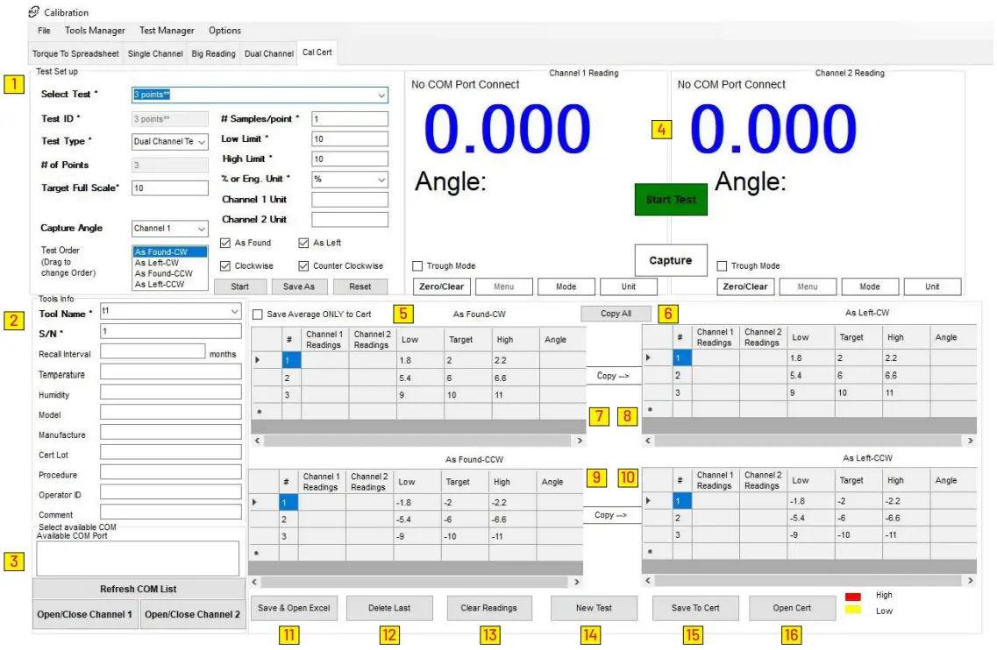The width and height of the screenshot is (997, 650).
Task: Click the Start button in Test Set up
Action: (x=239, y=287)
